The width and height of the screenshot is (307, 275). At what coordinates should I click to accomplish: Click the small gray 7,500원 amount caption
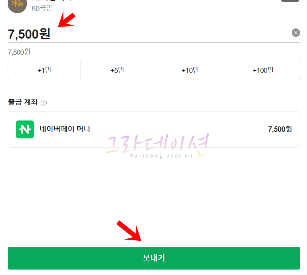(19, 52)
